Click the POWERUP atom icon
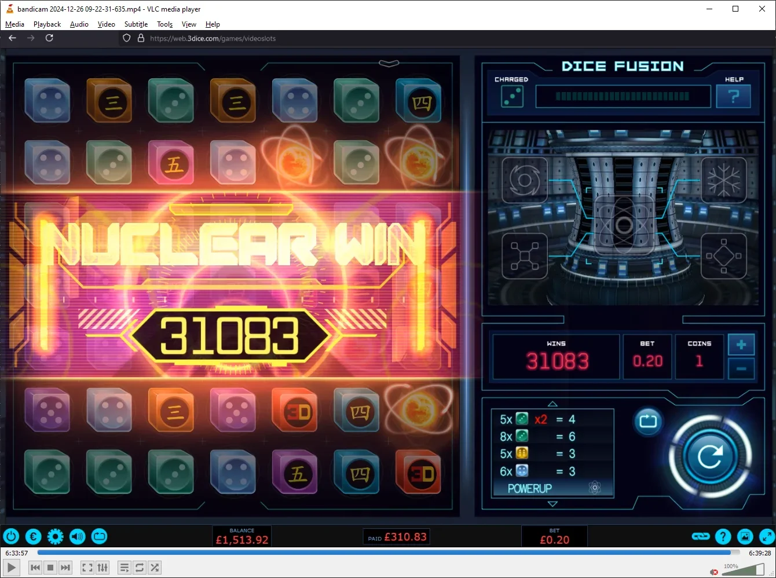Screen dimensions: 776x578 pyautogui.click(x=595, y=488)
